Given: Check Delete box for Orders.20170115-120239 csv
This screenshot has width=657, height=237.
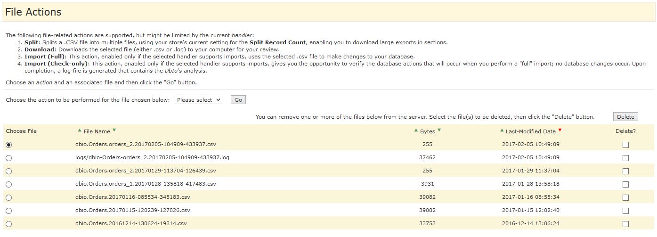Looking at the screenshot, I should (x=625, y=211).
